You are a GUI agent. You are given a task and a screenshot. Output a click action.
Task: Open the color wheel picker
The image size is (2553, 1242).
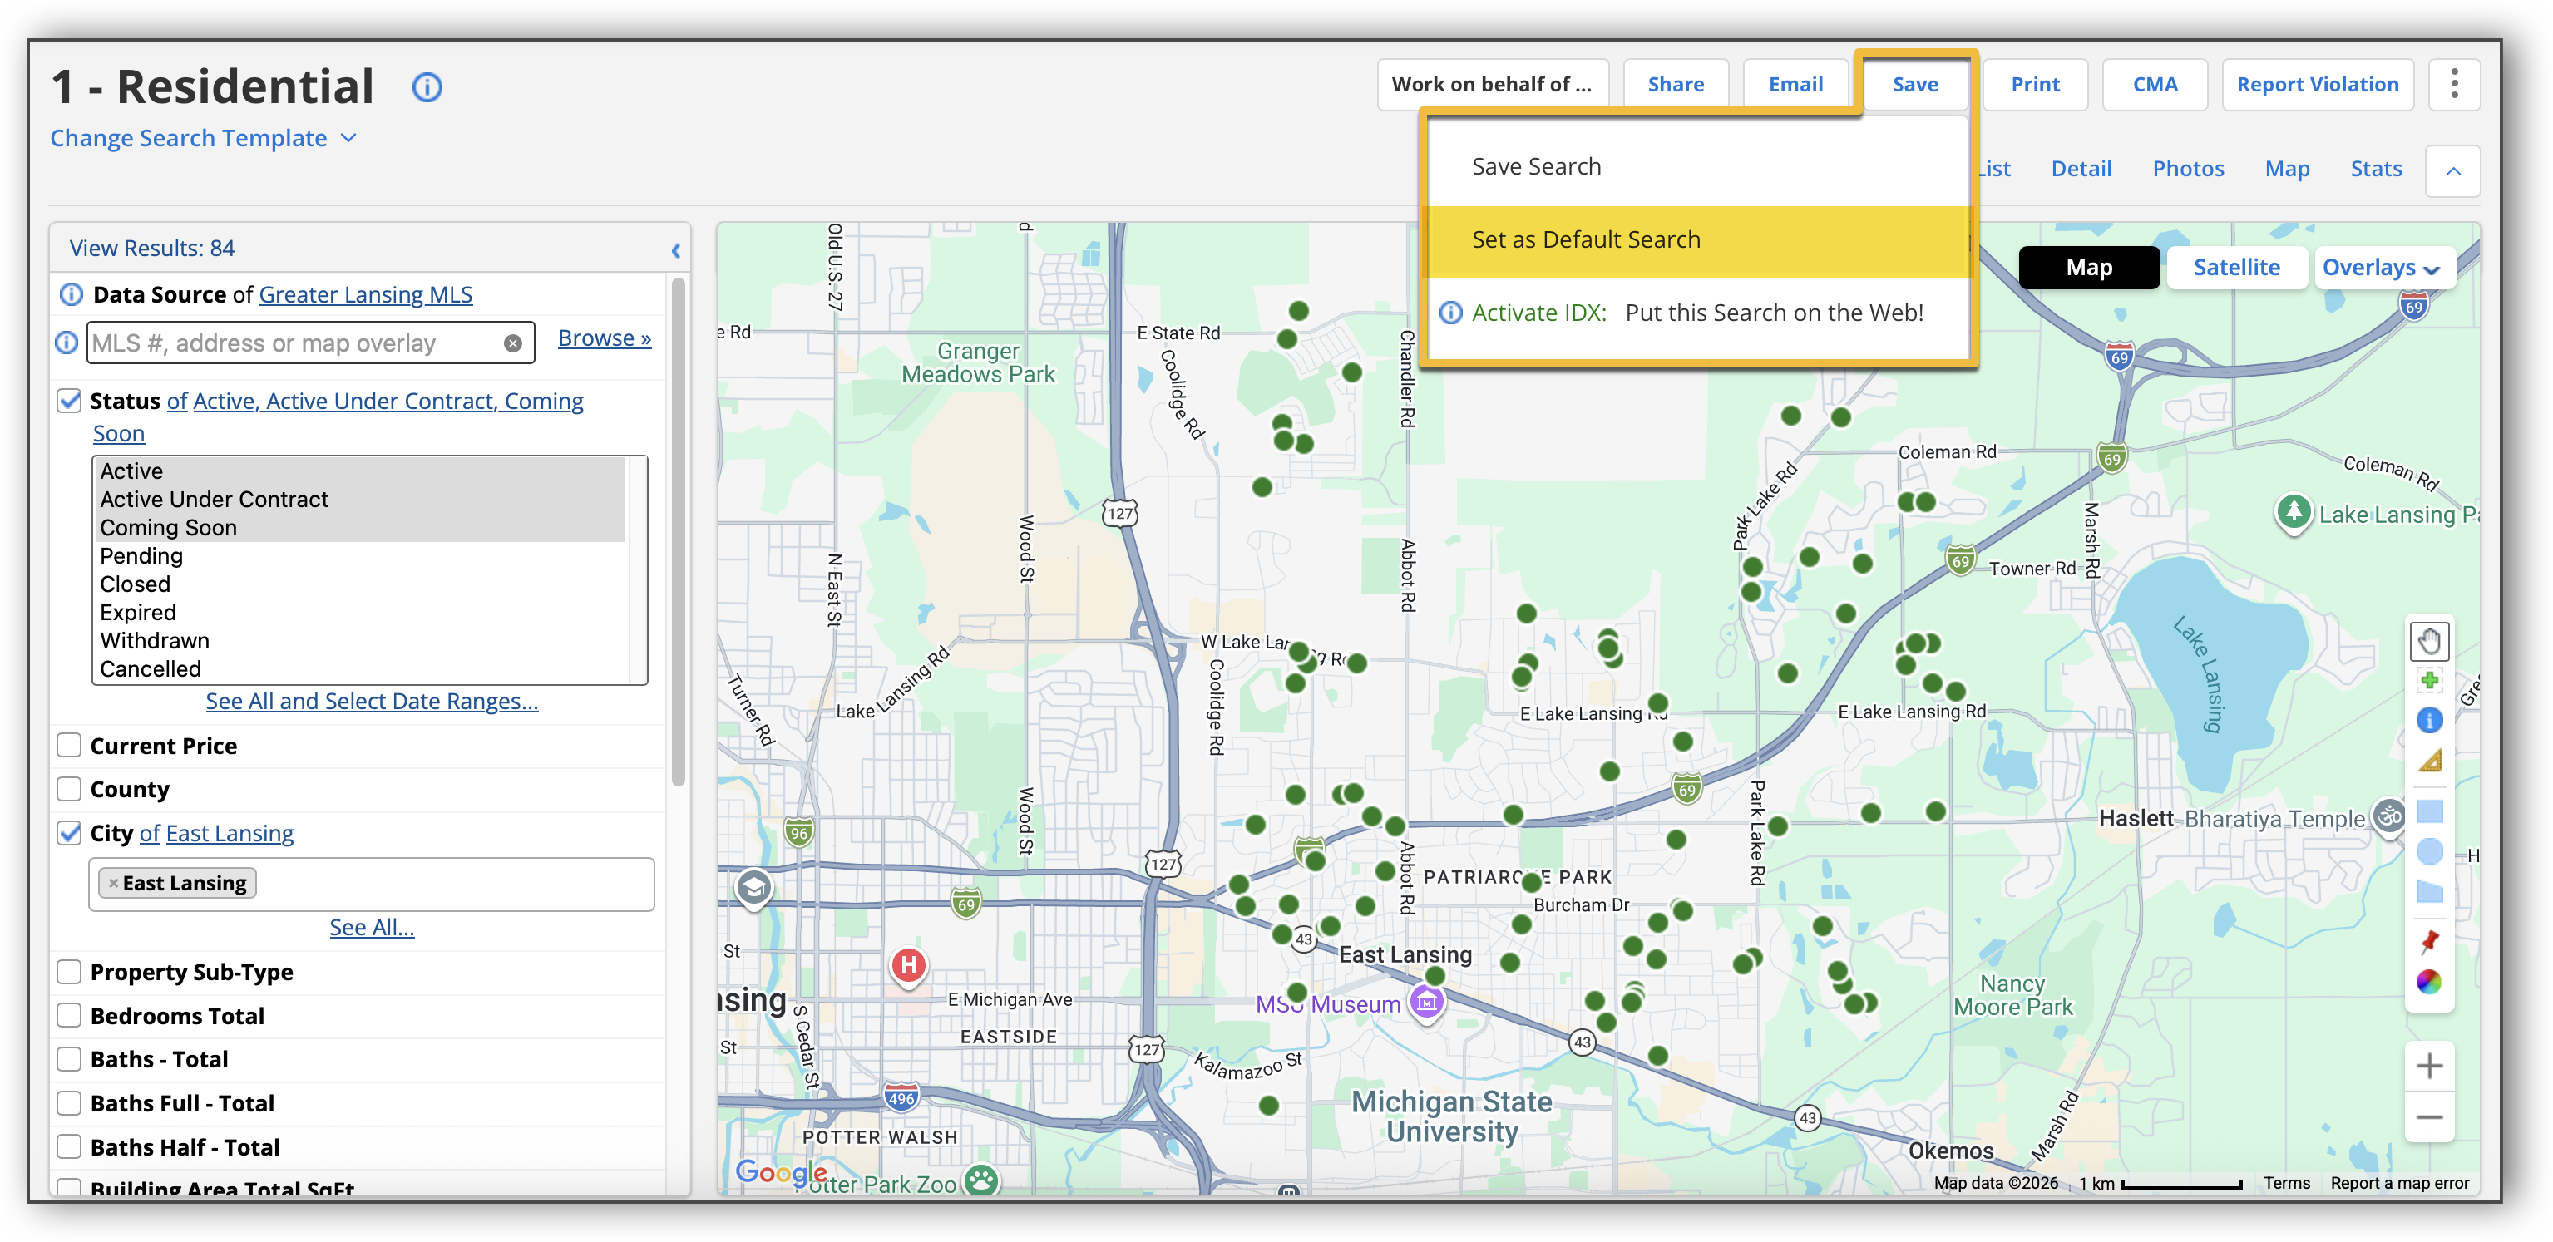(x=2428, y=982)
